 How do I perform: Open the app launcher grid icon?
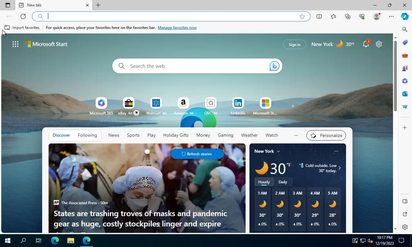15,44
